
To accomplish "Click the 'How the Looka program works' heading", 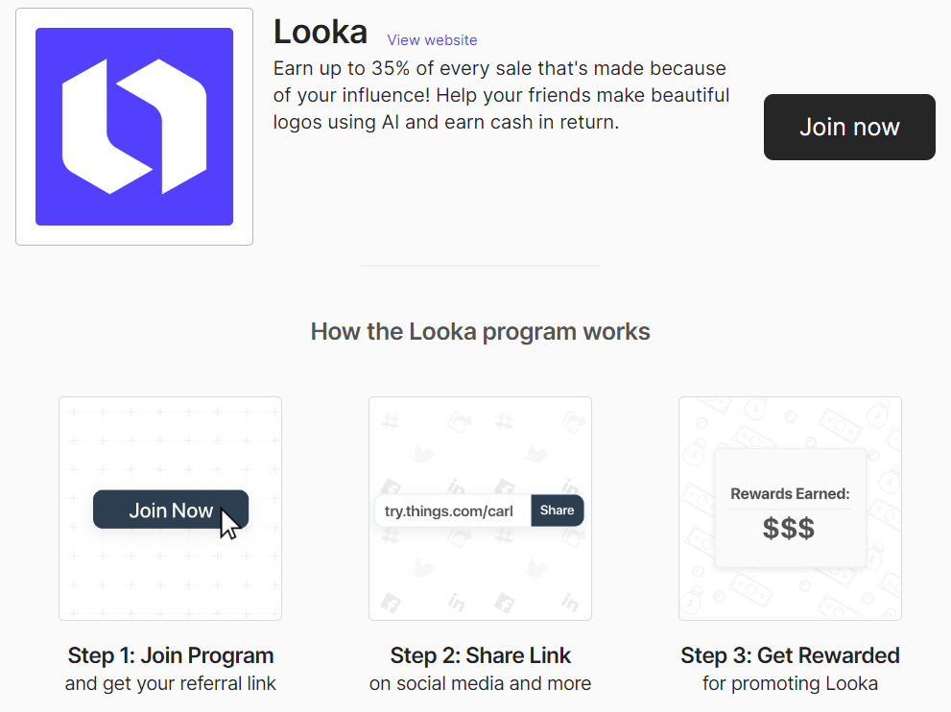I will point(481,332).
